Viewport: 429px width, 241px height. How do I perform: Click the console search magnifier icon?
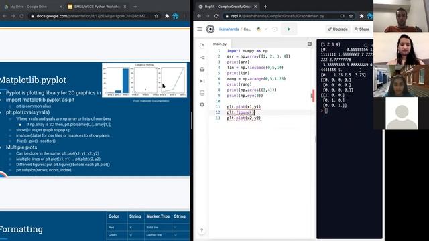coord(366,45)
